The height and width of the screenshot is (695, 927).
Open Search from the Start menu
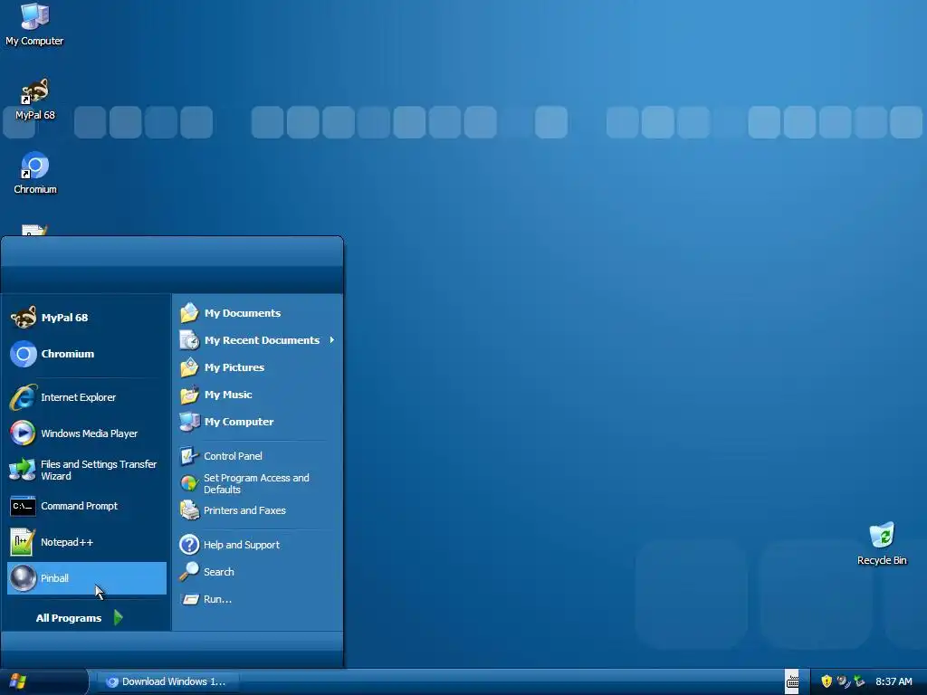257,572
